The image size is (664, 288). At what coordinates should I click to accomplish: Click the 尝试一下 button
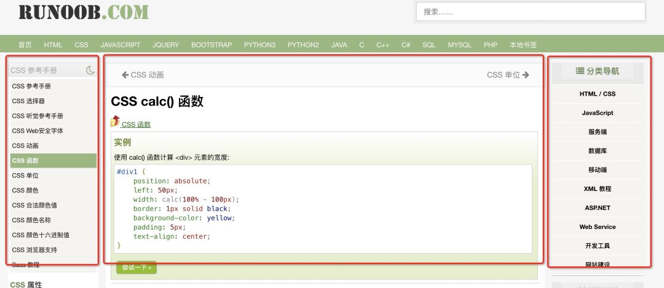(x=136, y=267)
